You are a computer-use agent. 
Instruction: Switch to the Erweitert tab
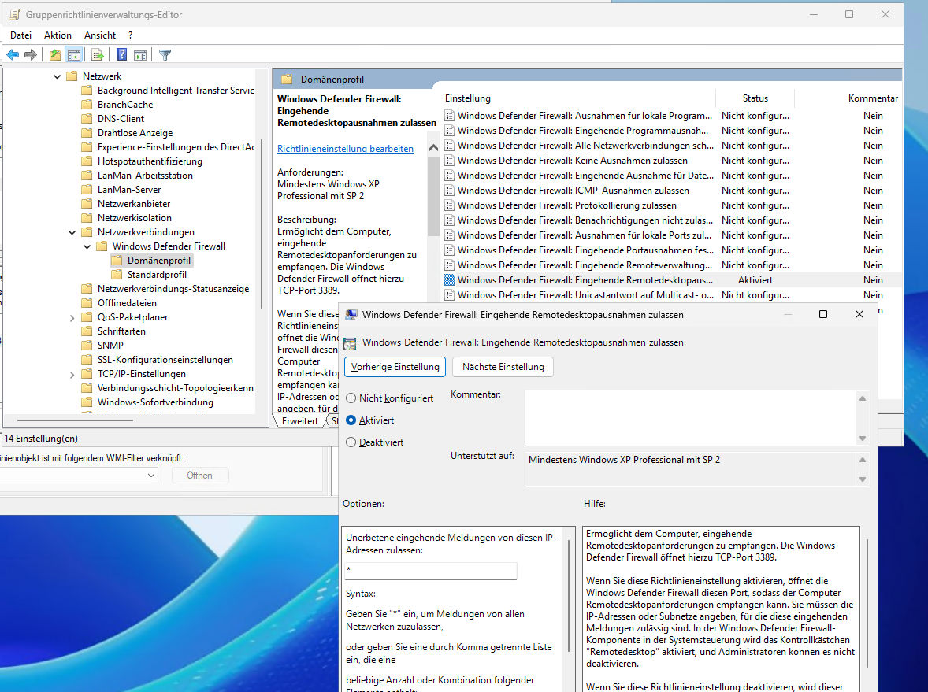(x=300, y=421)
